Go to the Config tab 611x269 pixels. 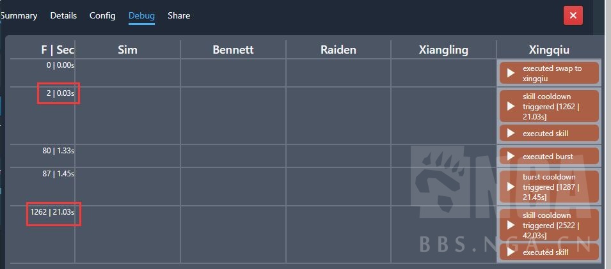pos(102,15)
